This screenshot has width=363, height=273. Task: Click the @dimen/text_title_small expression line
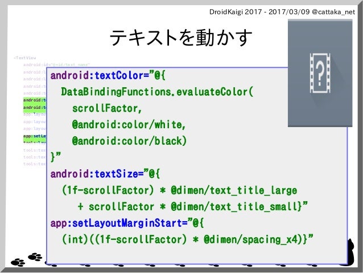[x=193, y=207]
